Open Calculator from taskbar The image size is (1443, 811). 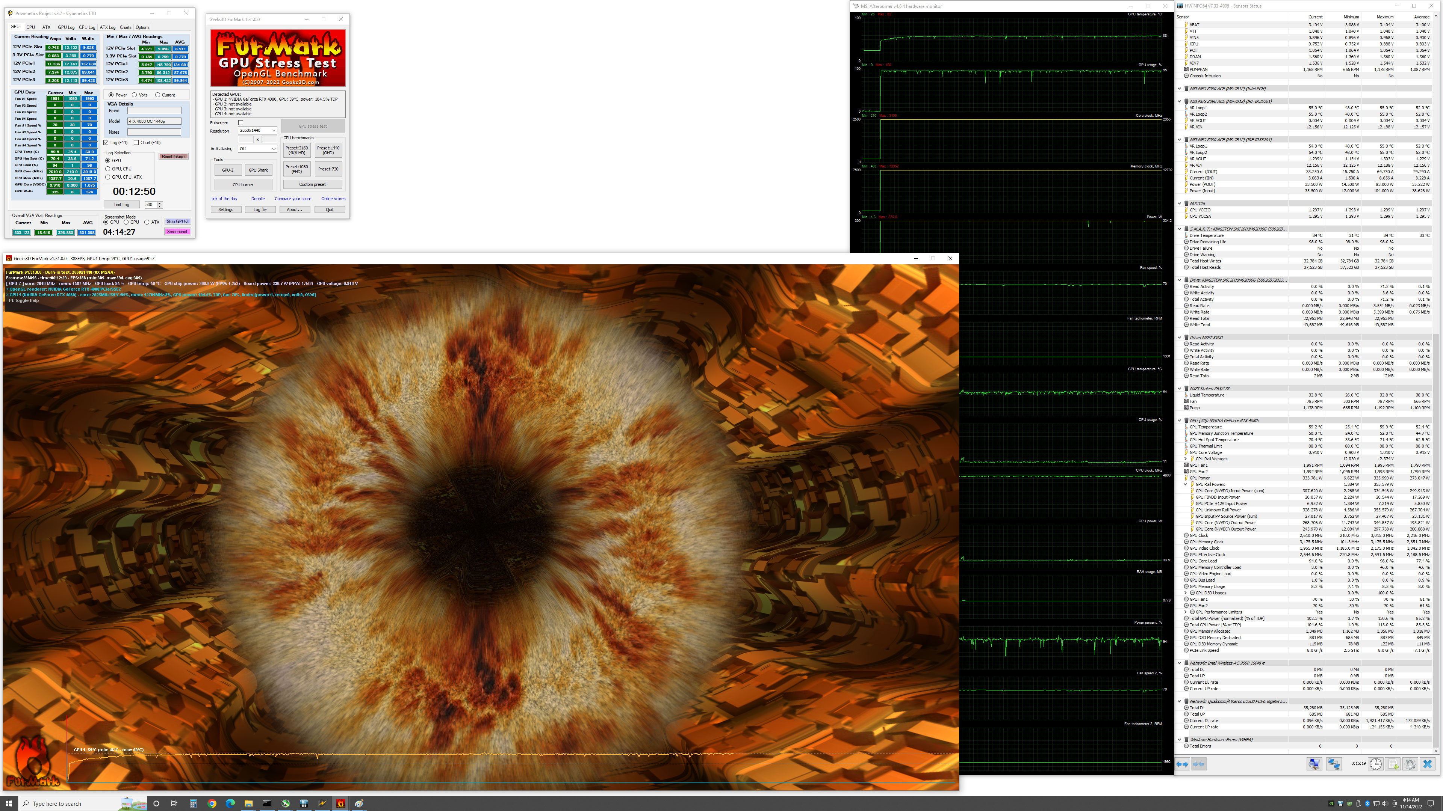[x=193, y=803]
